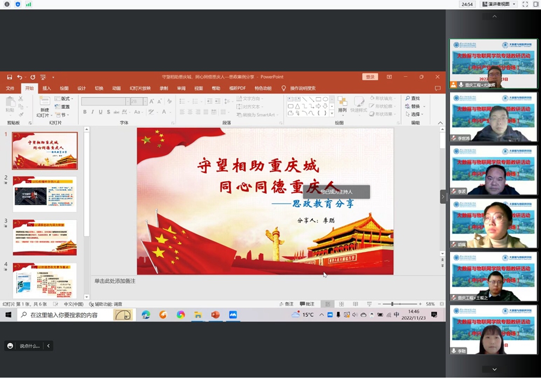541x378 pixels.
Task: Switch to the Design (设计) tab
Action: pyautogui.click(x=81, y=88)
